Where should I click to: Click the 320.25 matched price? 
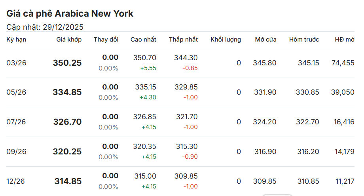point(67,152)
